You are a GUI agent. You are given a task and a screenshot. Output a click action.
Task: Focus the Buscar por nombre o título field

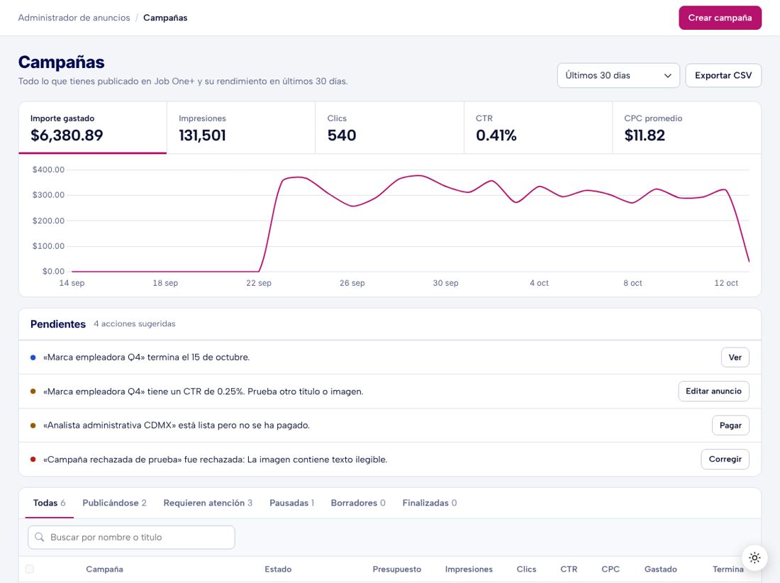(131, 537)
